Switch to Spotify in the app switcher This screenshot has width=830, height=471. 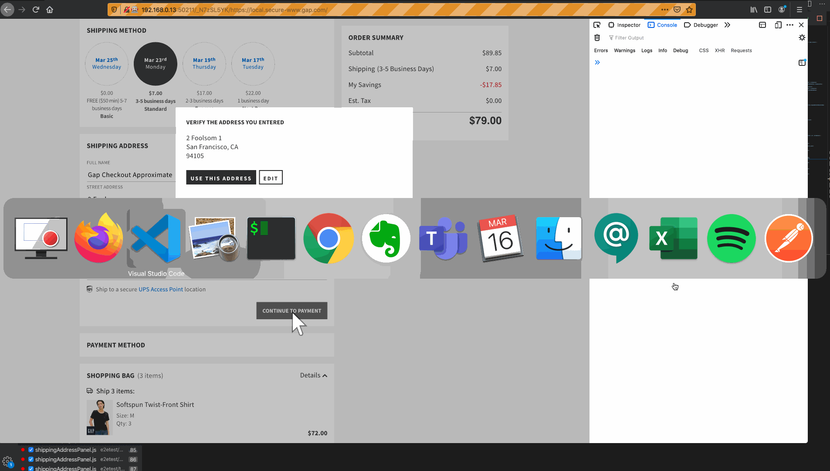731,238
